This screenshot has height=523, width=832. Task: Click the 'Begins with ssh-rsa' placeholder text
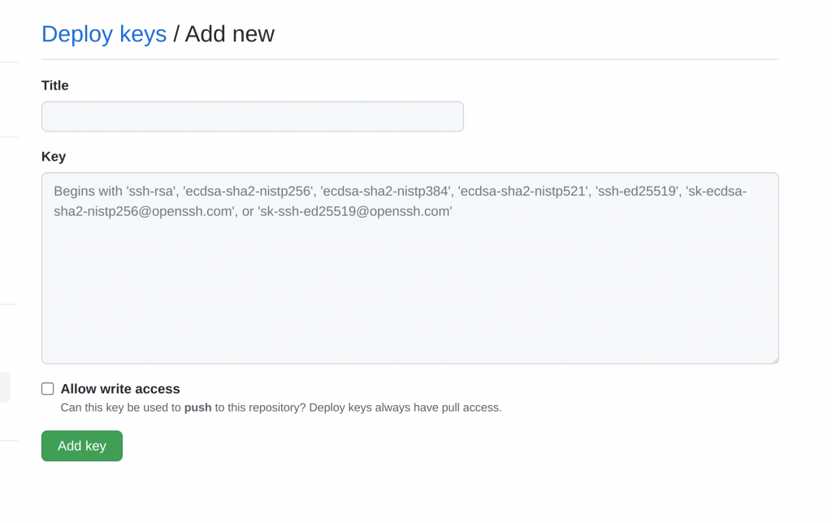115,192
